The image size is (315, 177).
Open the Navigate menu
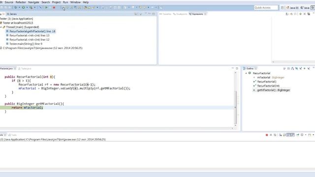point(33,2)
